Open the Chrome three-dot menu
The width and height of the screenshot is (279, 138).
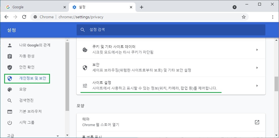coord(273,17)
